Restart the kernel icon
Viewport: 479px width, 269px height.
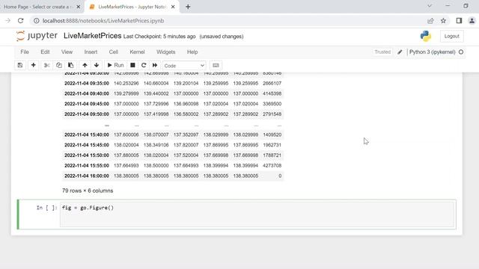coord(144,65)
